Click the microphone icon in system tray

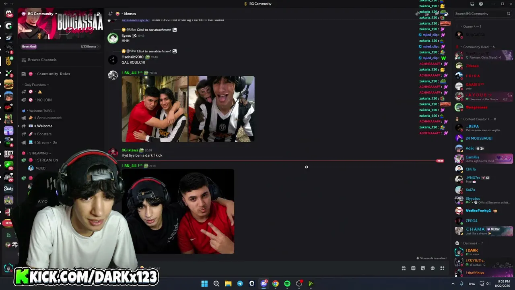click(461, 284)
